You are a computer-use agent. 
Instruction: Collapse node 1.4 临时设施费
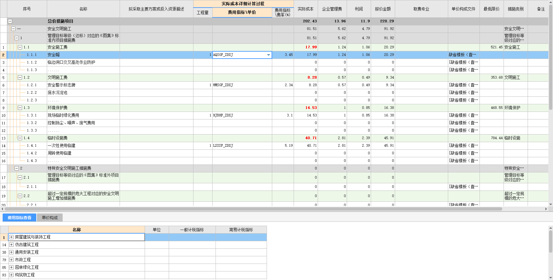(20, 138)
